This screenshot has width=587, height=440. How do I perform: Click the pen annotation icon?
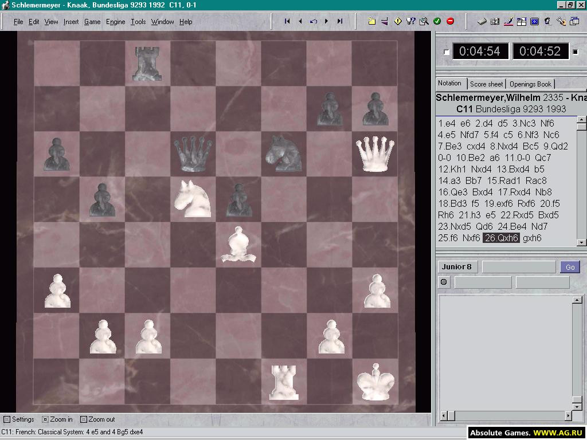pyautogui.click(x=508, y=21)
